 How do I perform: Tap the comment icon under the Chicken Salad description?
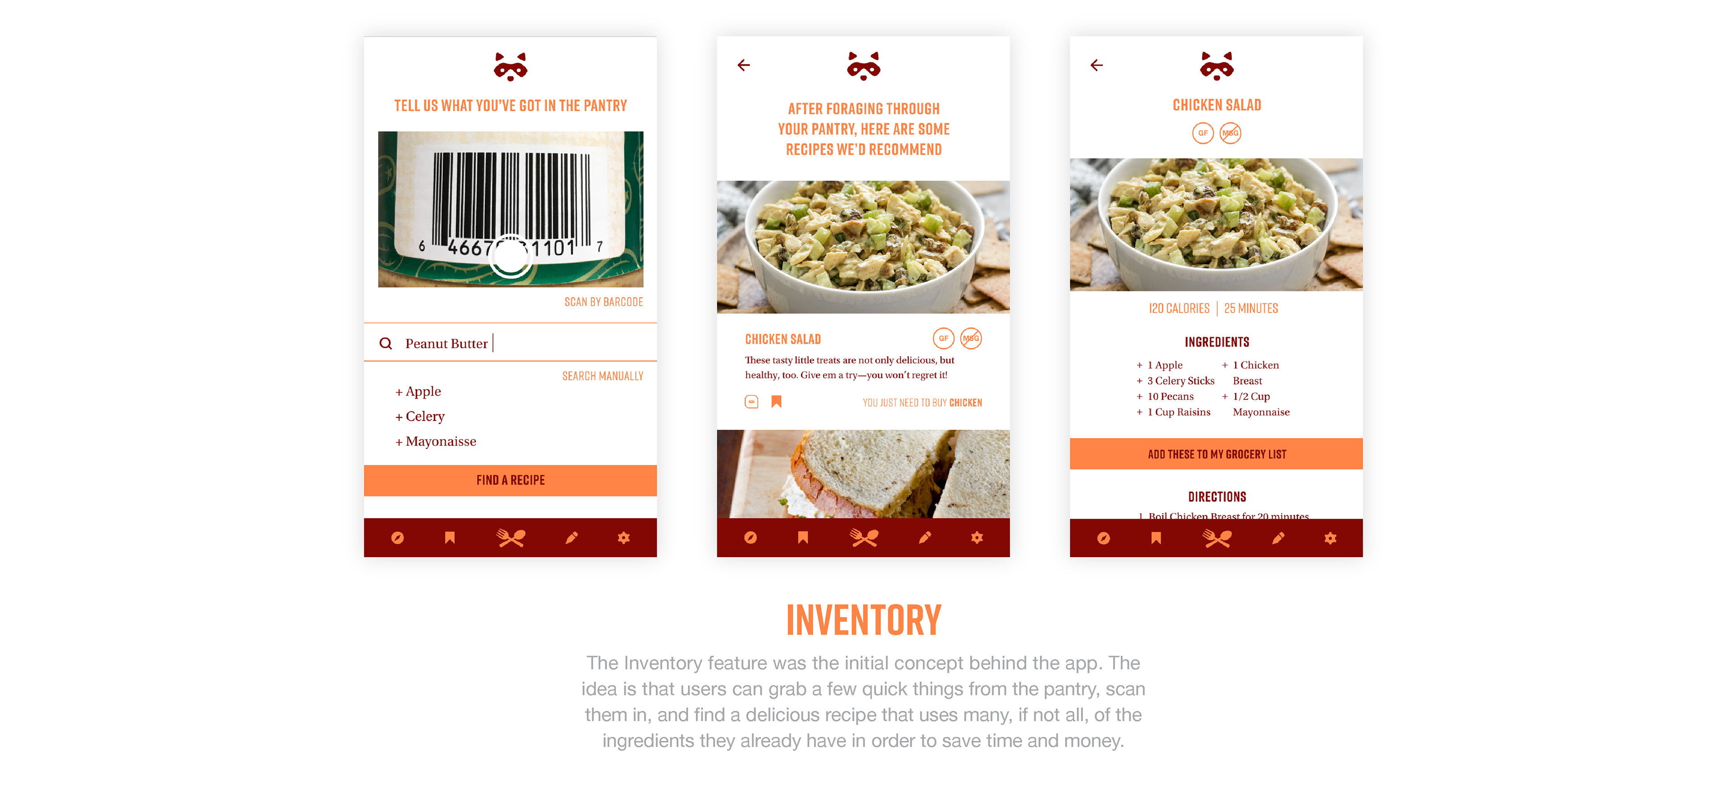pos(752,402)
